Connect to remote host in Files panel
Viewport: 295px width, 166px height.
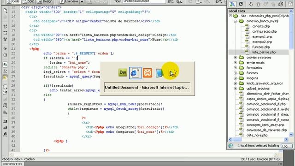coord(232,4)
